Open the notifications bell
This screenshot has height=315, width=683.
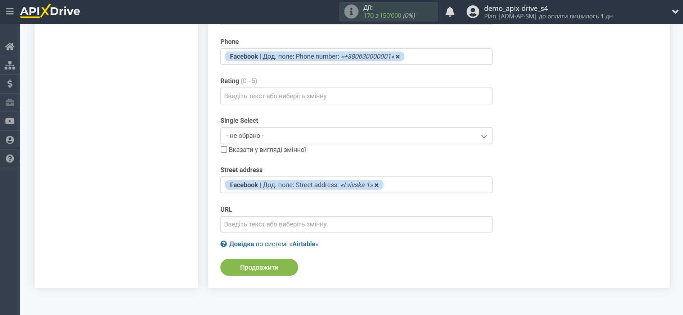coord(450,12)
